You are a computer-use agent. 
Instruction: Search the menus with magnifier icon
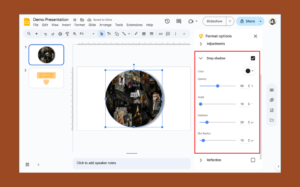[29, 34]
